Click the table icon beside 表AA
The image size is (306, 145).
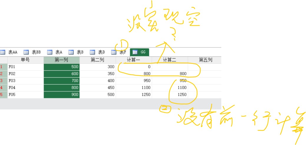2,52
